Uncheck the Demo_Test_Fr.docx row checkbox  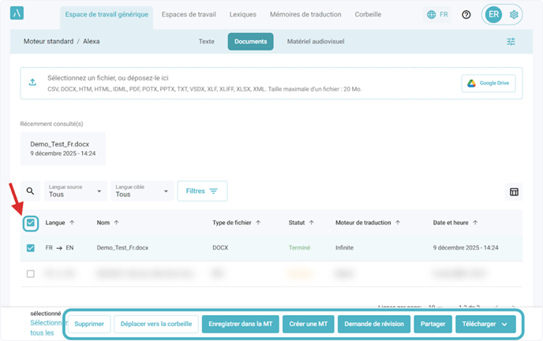pos(31,247)
